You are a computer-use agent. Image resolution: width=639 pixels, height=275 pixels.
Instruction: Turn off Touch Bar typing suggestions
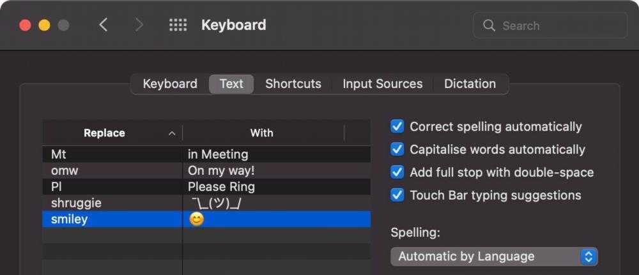(x=397, y=195)
